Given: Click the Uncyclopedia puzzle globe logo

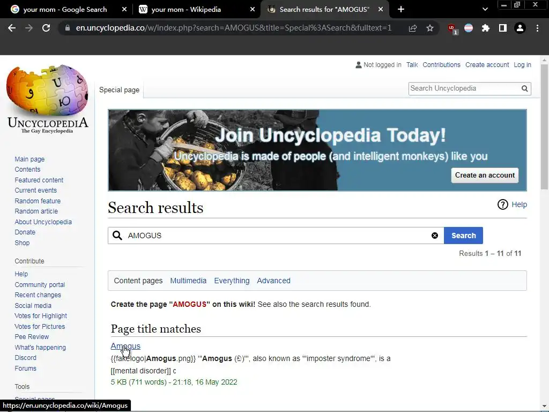Looking at the screenshot, I should point(47,99).
